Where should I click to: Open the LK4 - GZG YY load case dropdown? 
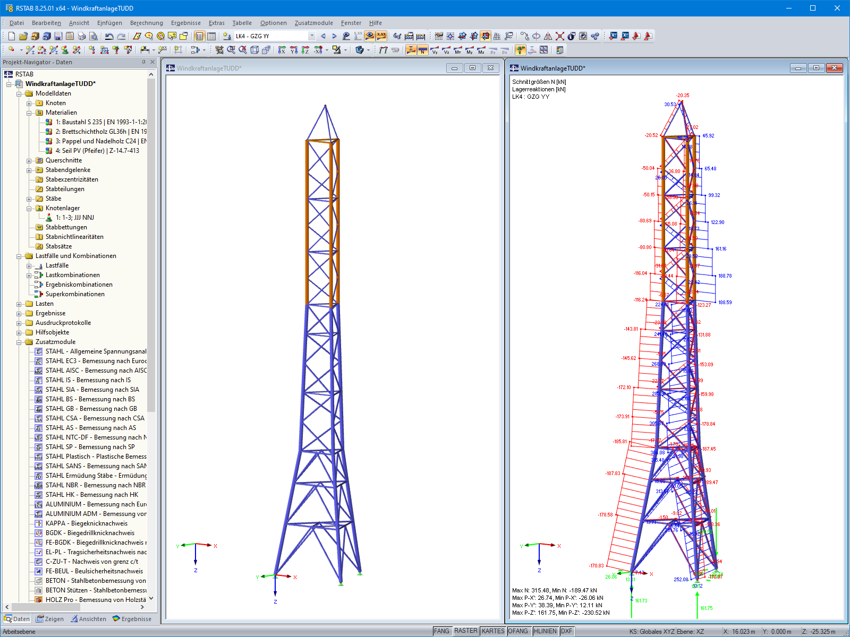312,36
